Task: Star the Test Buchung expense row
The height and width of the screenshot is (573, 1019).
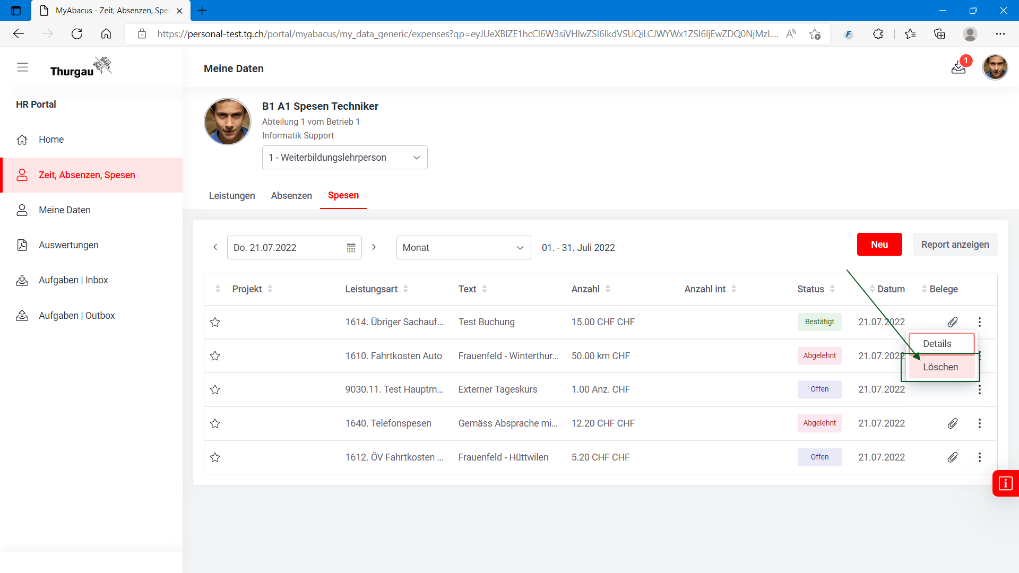Action: (x=215, y=322)
